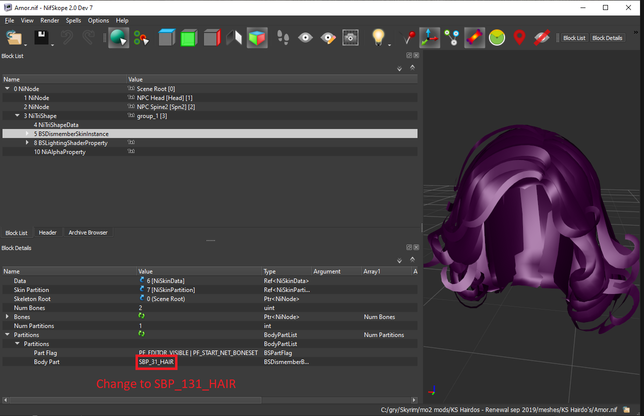The width and height of the screenshot is (644, 416).
Task: Switch to the Header tab
Action: coord(48,232)
